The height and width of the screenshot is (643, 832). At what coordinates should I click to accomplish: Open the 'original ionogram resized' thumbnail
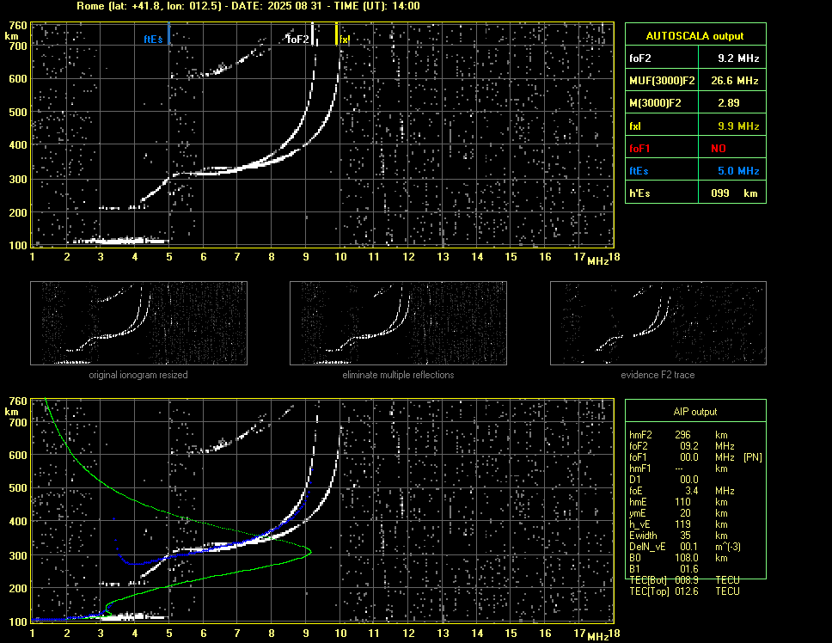coord(138,323)
